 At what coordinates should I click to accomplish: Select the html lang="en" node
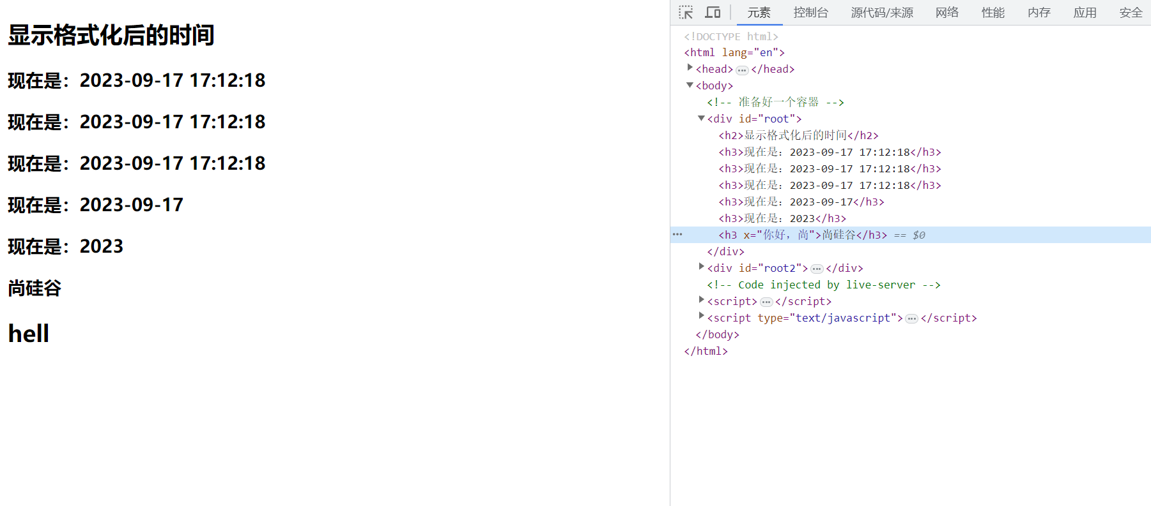(734, 52)
